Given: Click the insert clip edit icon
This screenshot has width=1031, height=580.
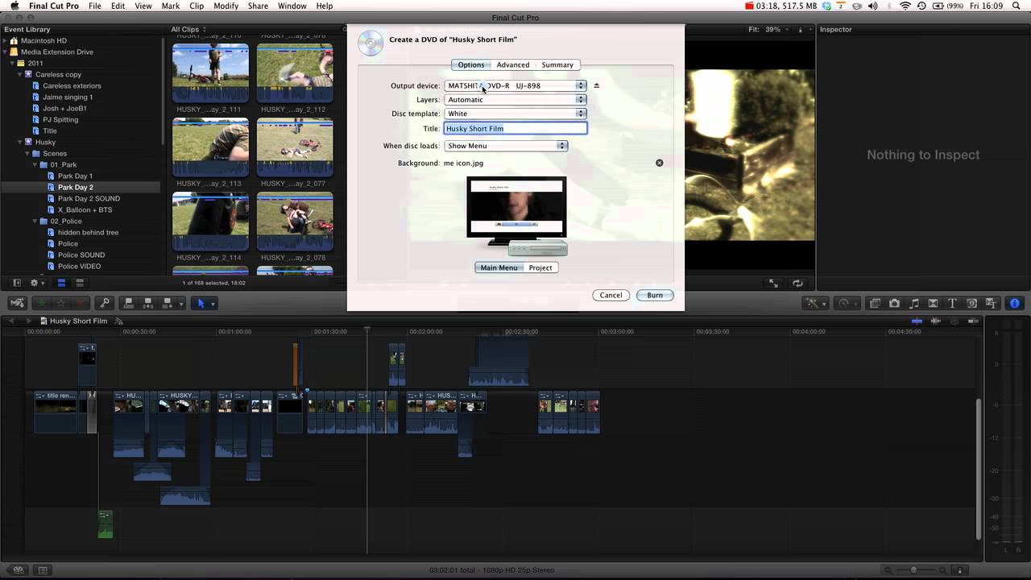Looking at the screenshot, I should tap(147, 303).
